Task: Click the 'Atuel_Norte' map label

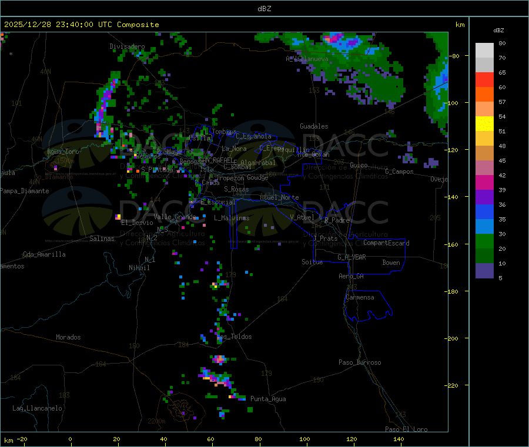Action: point(279,197)
